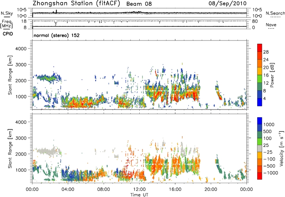Screen dimensions: 285x197
Task: Click the 'Nave' legend label
Action: (271, 25)
